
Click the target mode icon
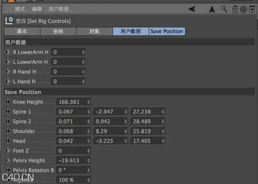[x=243, y=9]
